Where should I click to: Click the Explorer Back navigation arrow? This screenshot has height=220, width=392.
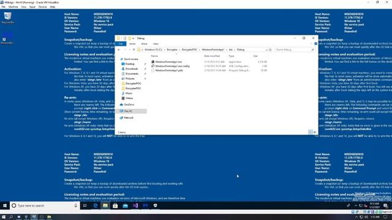[119, 50]
